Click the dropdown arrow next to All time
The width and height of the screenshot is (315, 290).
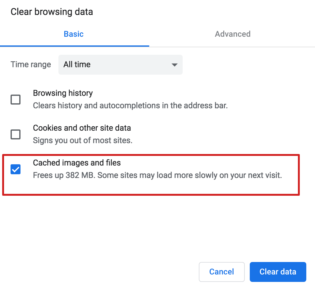pos(174,65)
